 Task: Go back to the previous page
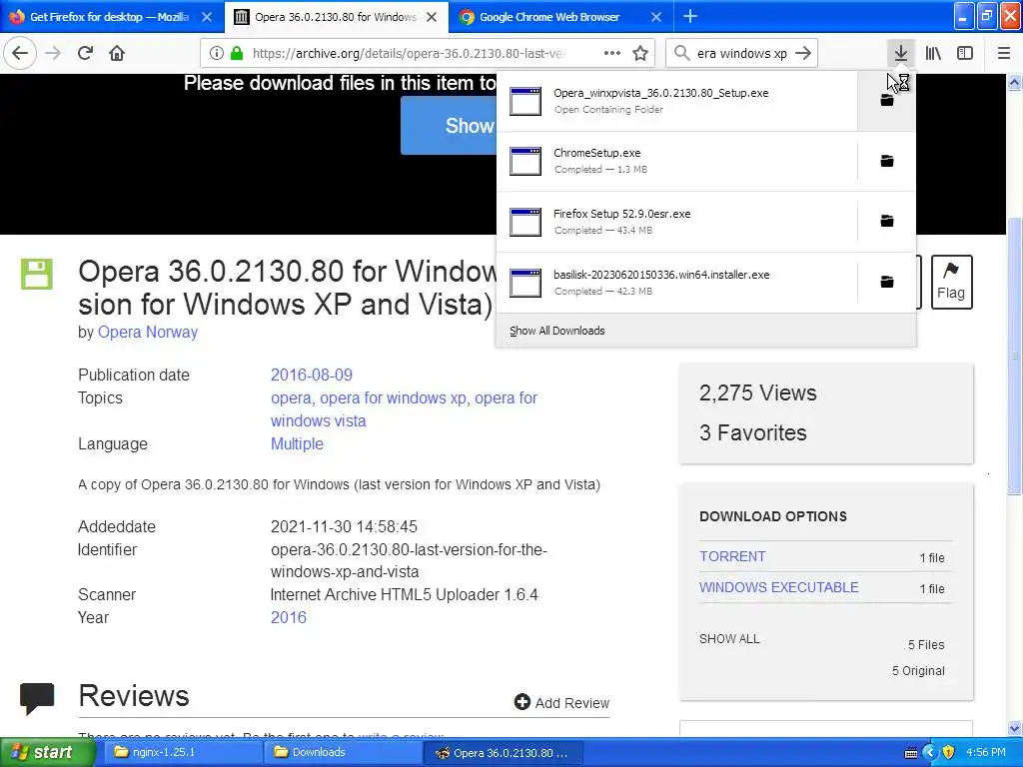(20, 54)
